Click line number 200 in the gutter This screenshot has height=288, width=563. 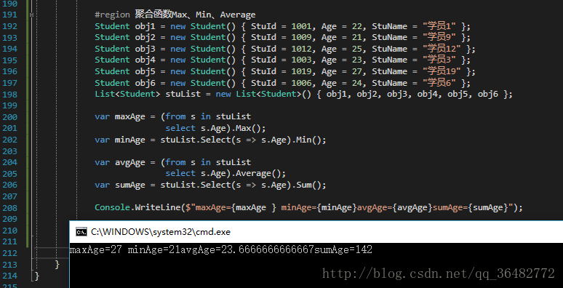coord(9,117)
